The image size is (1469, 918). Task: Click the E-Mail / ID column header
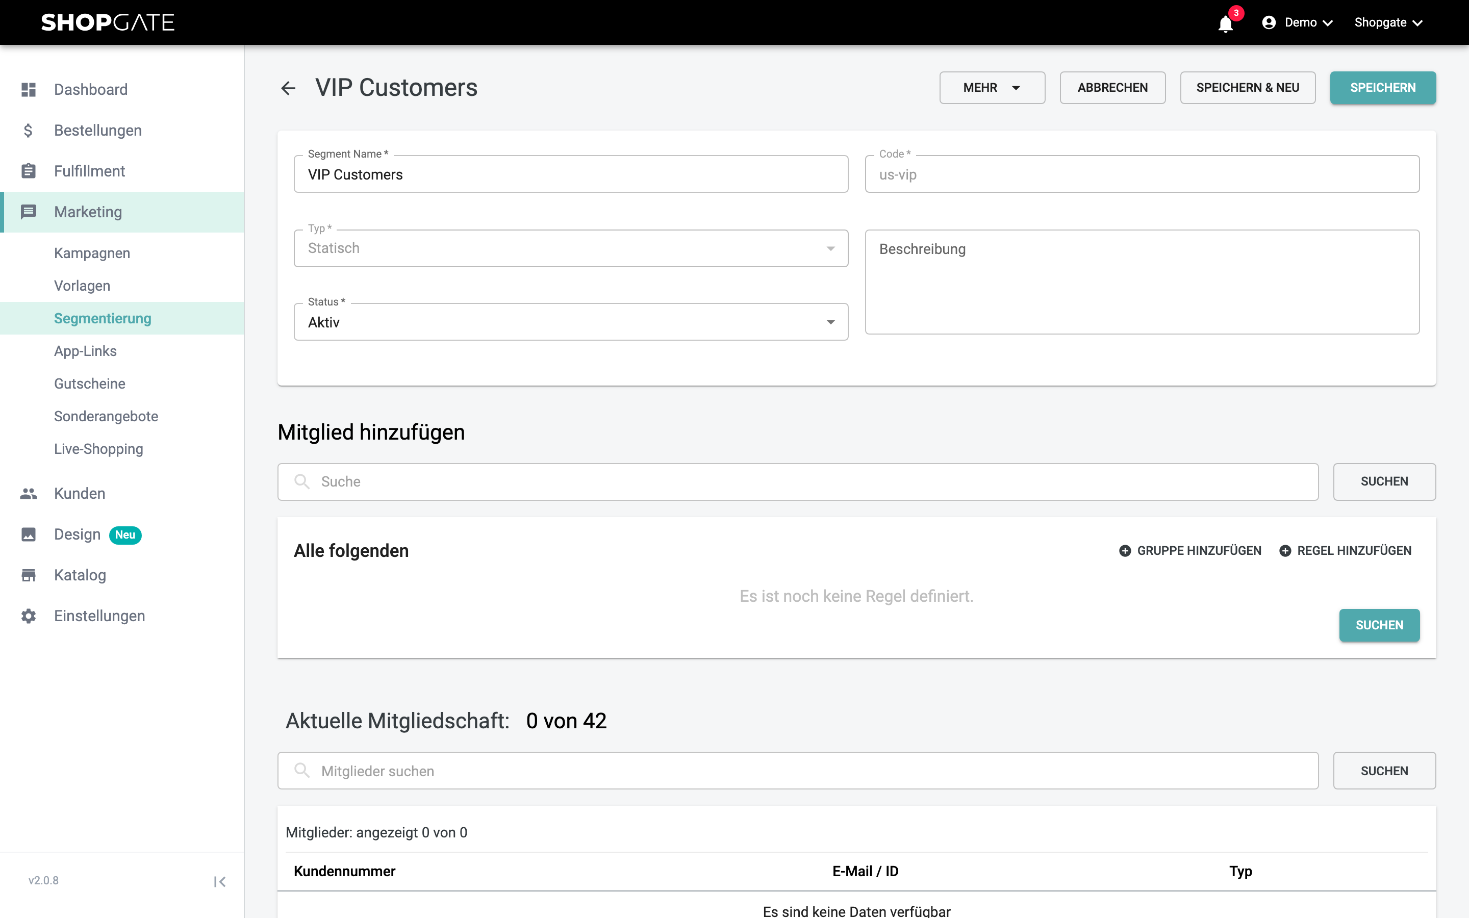[x=865, y=871]
